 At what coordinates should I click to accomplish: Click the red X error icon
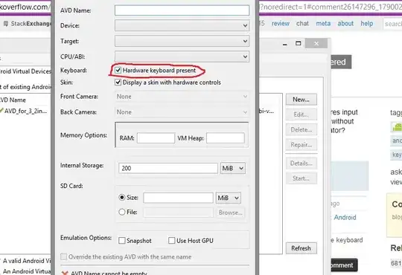pyautogui.click(x=65, y=273)
